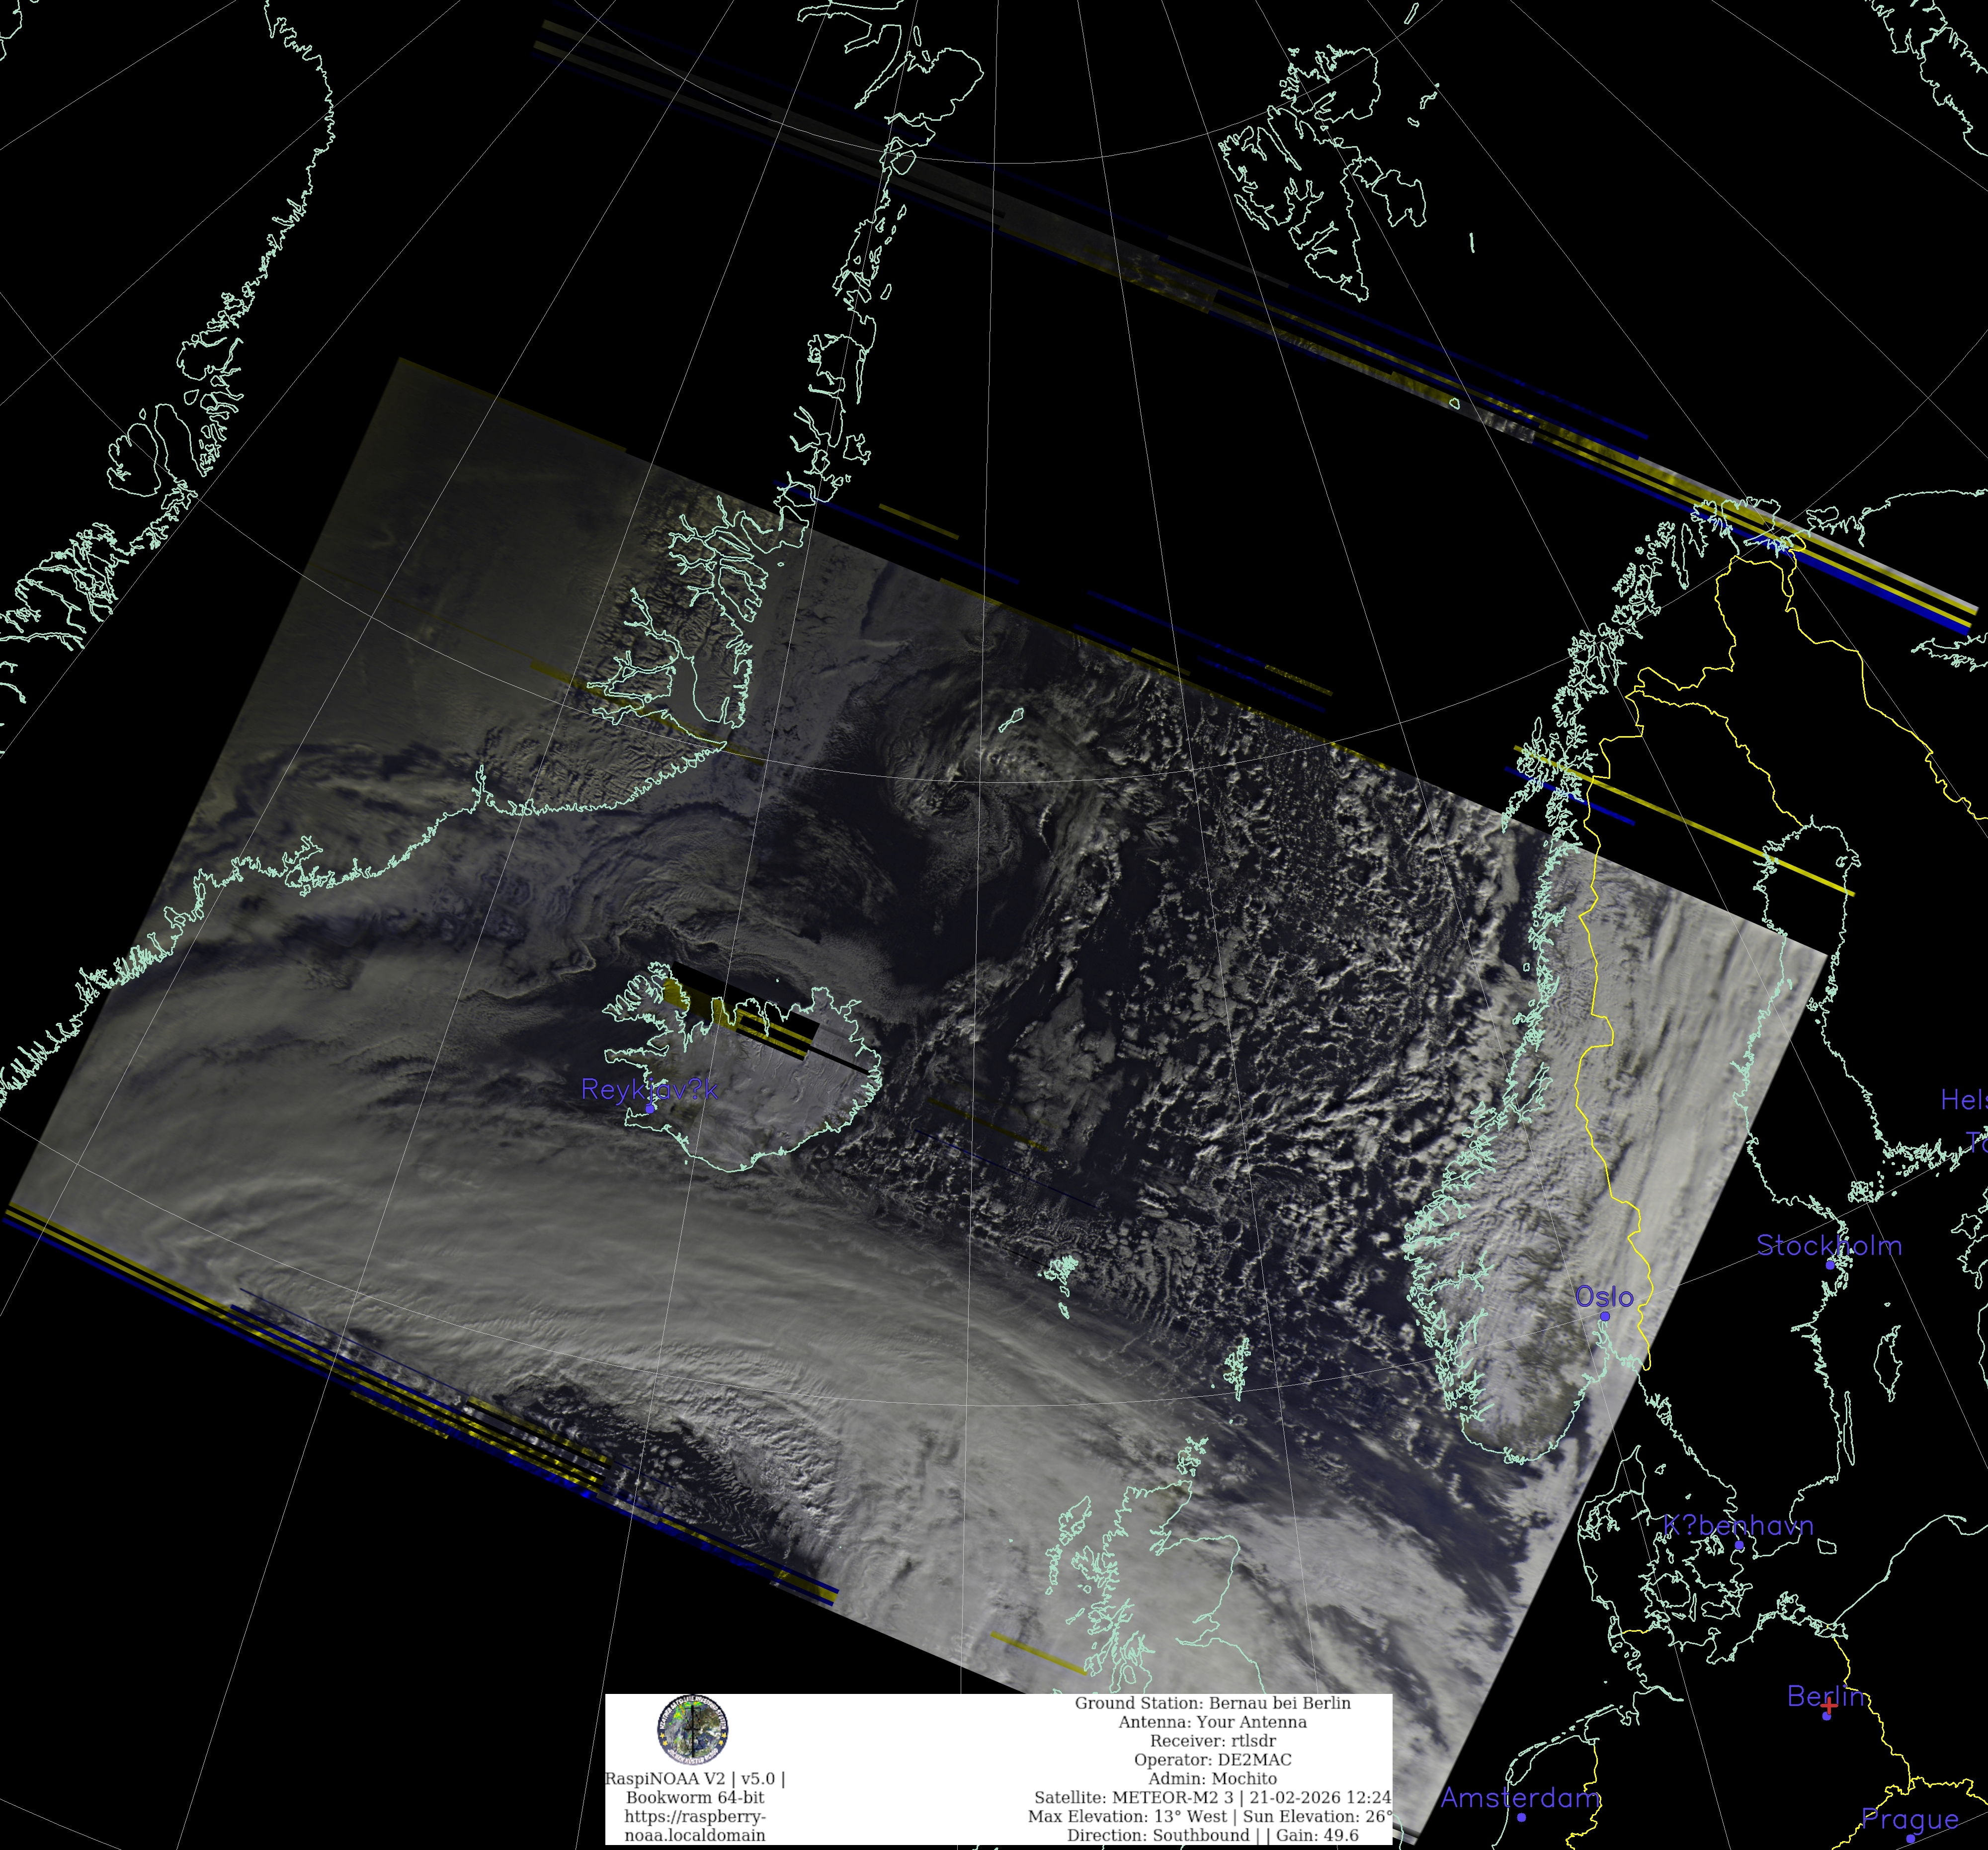The height and width of the screenshot is (1850, 1988).
Task: Click the Reykjavik city dot marker
Action: coord(650,1108)
